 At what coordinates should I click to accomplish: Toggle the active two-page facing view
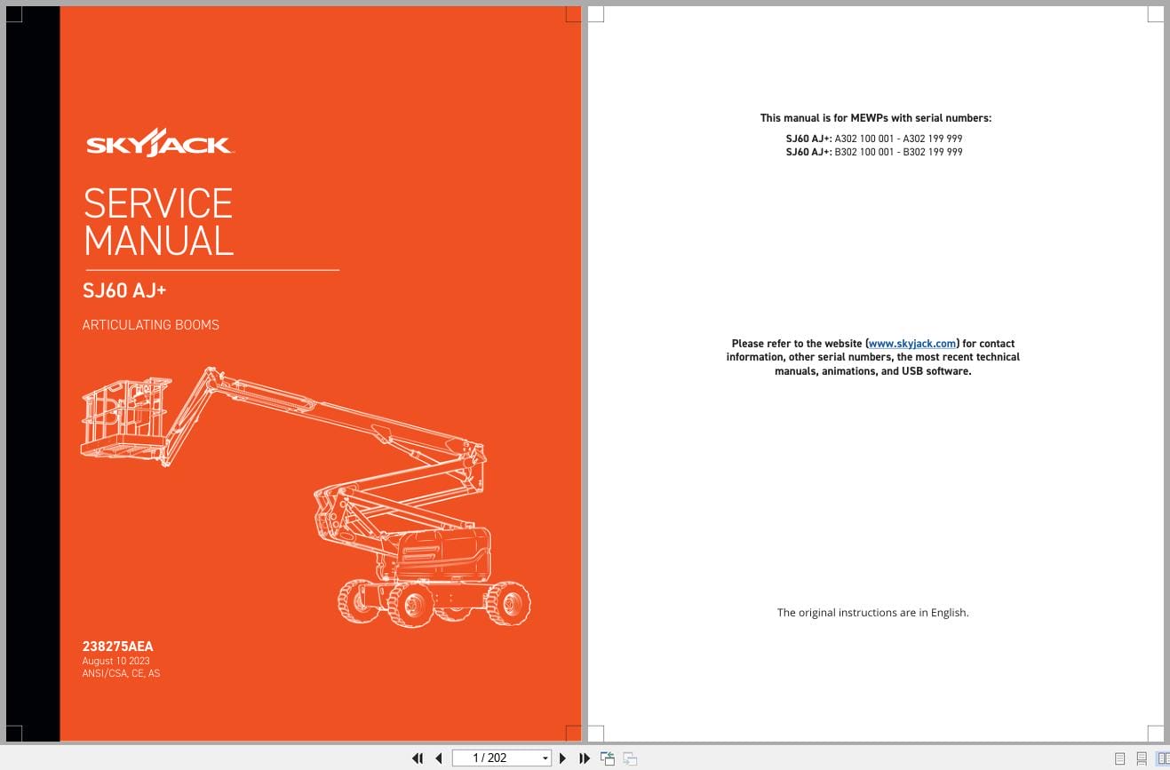pos(1162,758)
